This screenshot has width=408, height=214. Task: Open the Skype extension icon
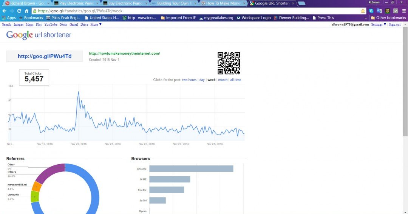tap(371, 11)
